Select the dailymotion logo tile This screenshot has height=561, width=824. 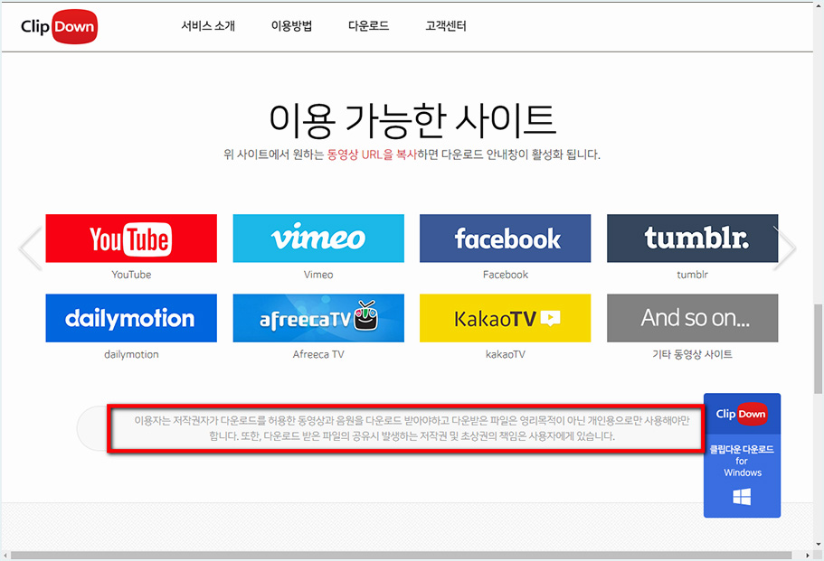coord(131,318)
